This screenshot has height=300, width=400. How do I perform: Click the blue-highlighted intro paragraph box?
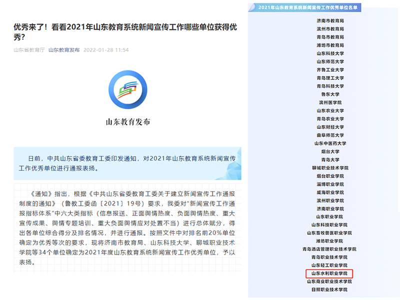127,163
